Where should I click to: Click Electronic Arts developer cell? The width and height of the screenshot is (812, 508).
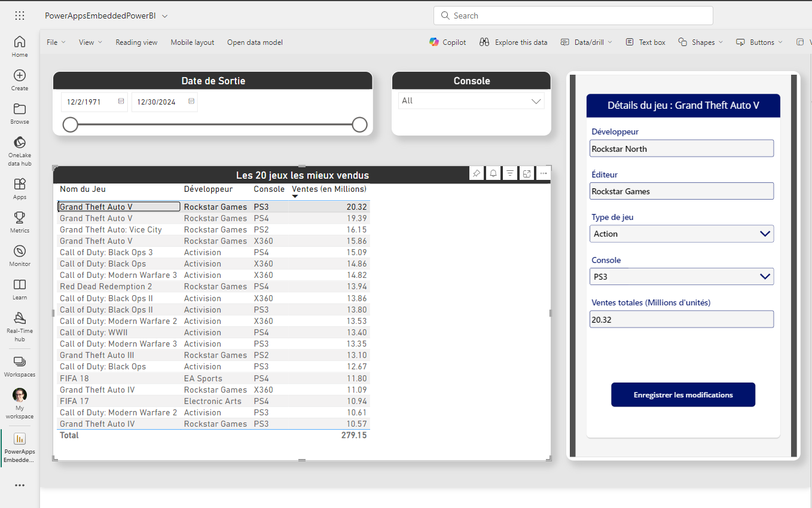[x=213, y=401]
